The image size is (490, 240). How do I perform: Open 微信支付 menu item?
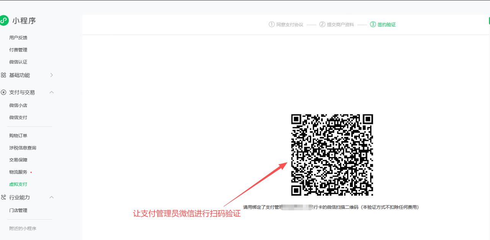point(18,118)
